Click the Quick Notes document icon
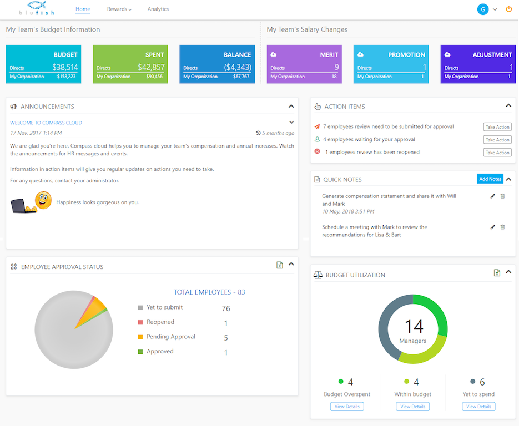Screen dimensions: 519x426 (x=317, y=180)
